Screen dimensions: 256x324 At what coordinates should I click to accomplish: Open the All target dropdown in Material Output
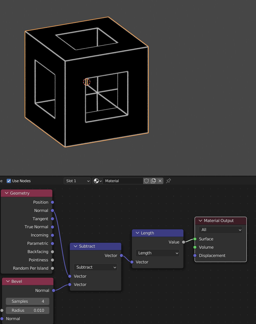(220, 230)
